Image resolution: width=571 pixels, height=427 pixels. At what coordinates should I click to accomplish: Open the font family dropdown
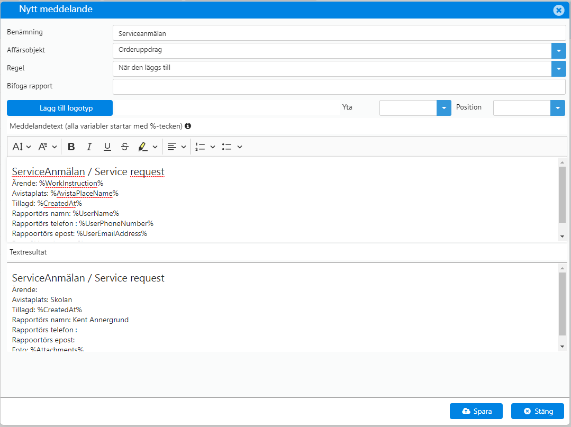point(47,147)
